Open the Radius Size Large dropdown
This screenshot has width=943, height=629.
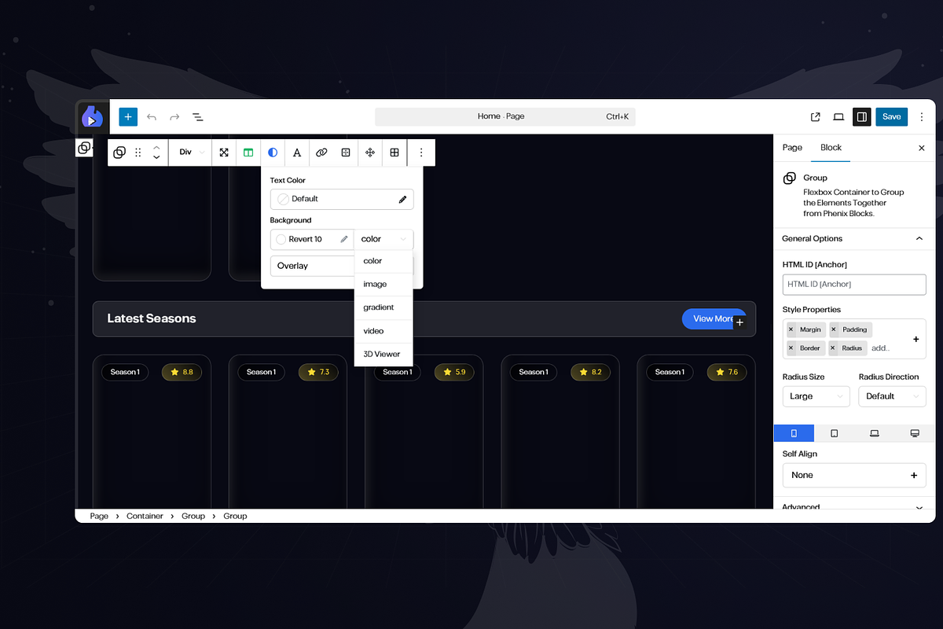pos(816,396)
